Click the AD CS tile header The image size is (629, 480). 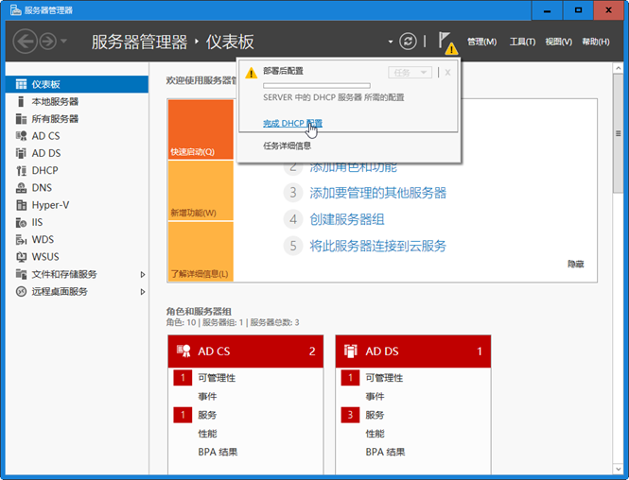coord(246,351)
